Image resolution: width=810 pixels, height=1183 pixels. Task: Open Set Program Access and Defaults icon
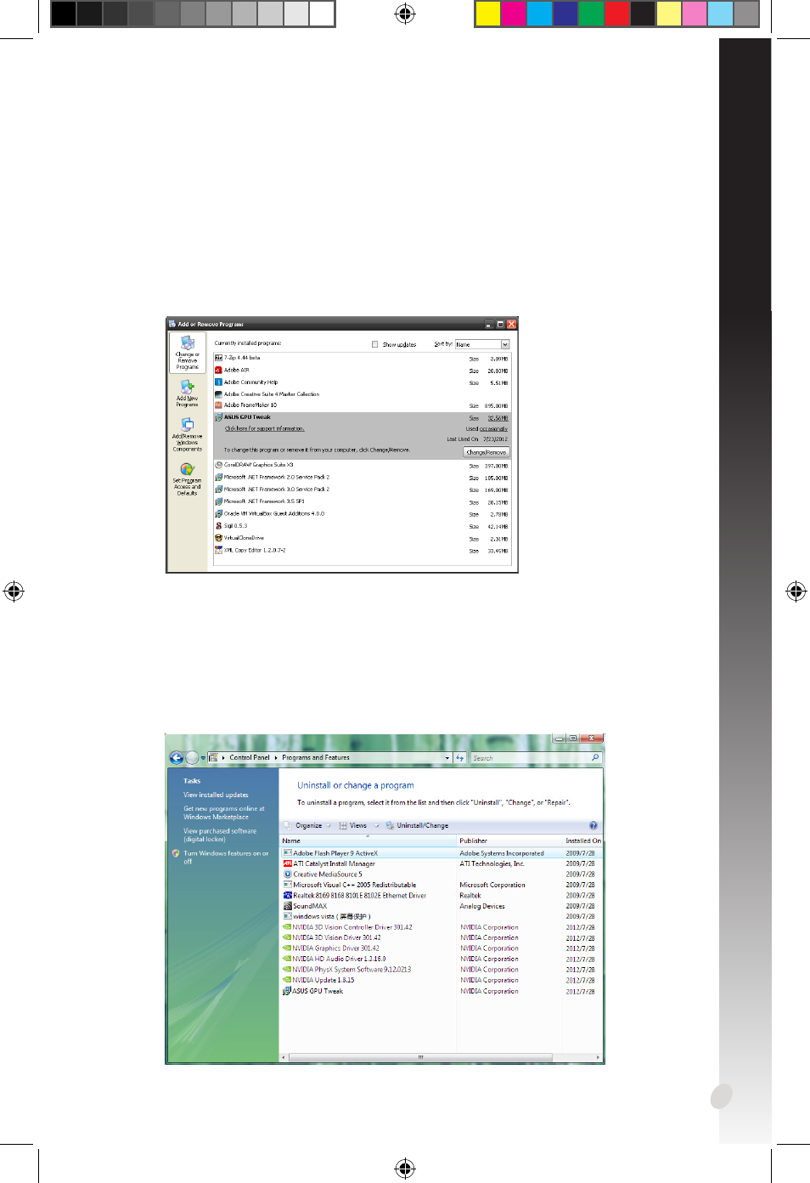tap(188, 469)
